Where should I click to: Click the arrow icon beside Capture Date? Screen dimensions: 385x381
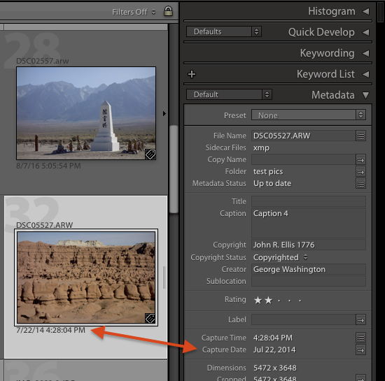coord(360,350)
